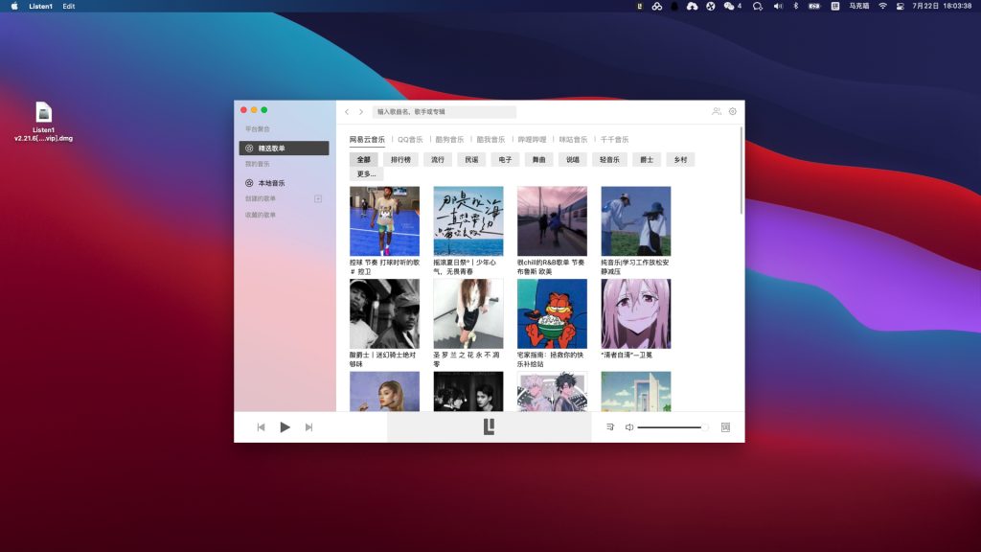Click the Listen1 logo in the playback bar

click(x=490, y=426)
